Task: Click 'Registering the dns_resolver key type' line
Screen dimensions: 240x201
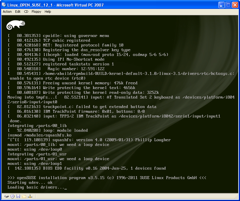Action: (x=69, y=50)
